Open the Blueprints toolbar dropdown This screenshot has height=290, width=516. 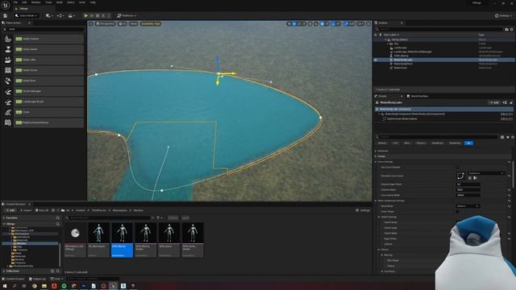pos(60,15)
